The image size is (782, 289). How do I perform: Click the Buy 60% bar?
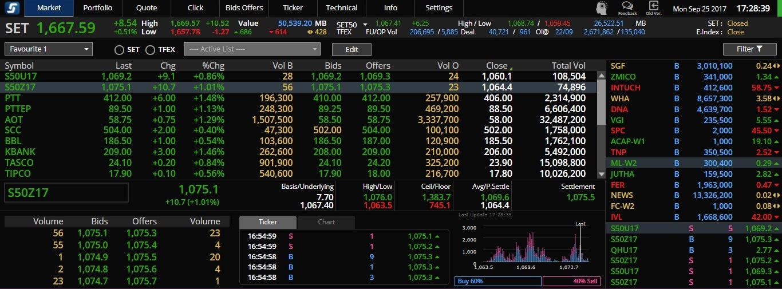498,281
